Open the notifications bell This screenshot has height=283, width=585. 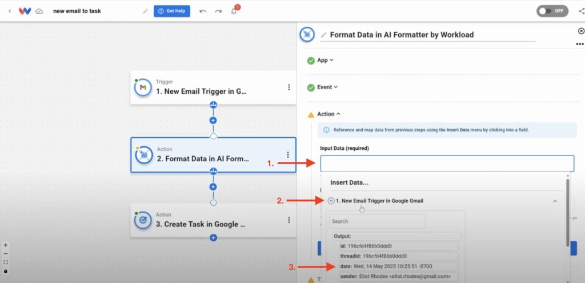tap(234, 11)
